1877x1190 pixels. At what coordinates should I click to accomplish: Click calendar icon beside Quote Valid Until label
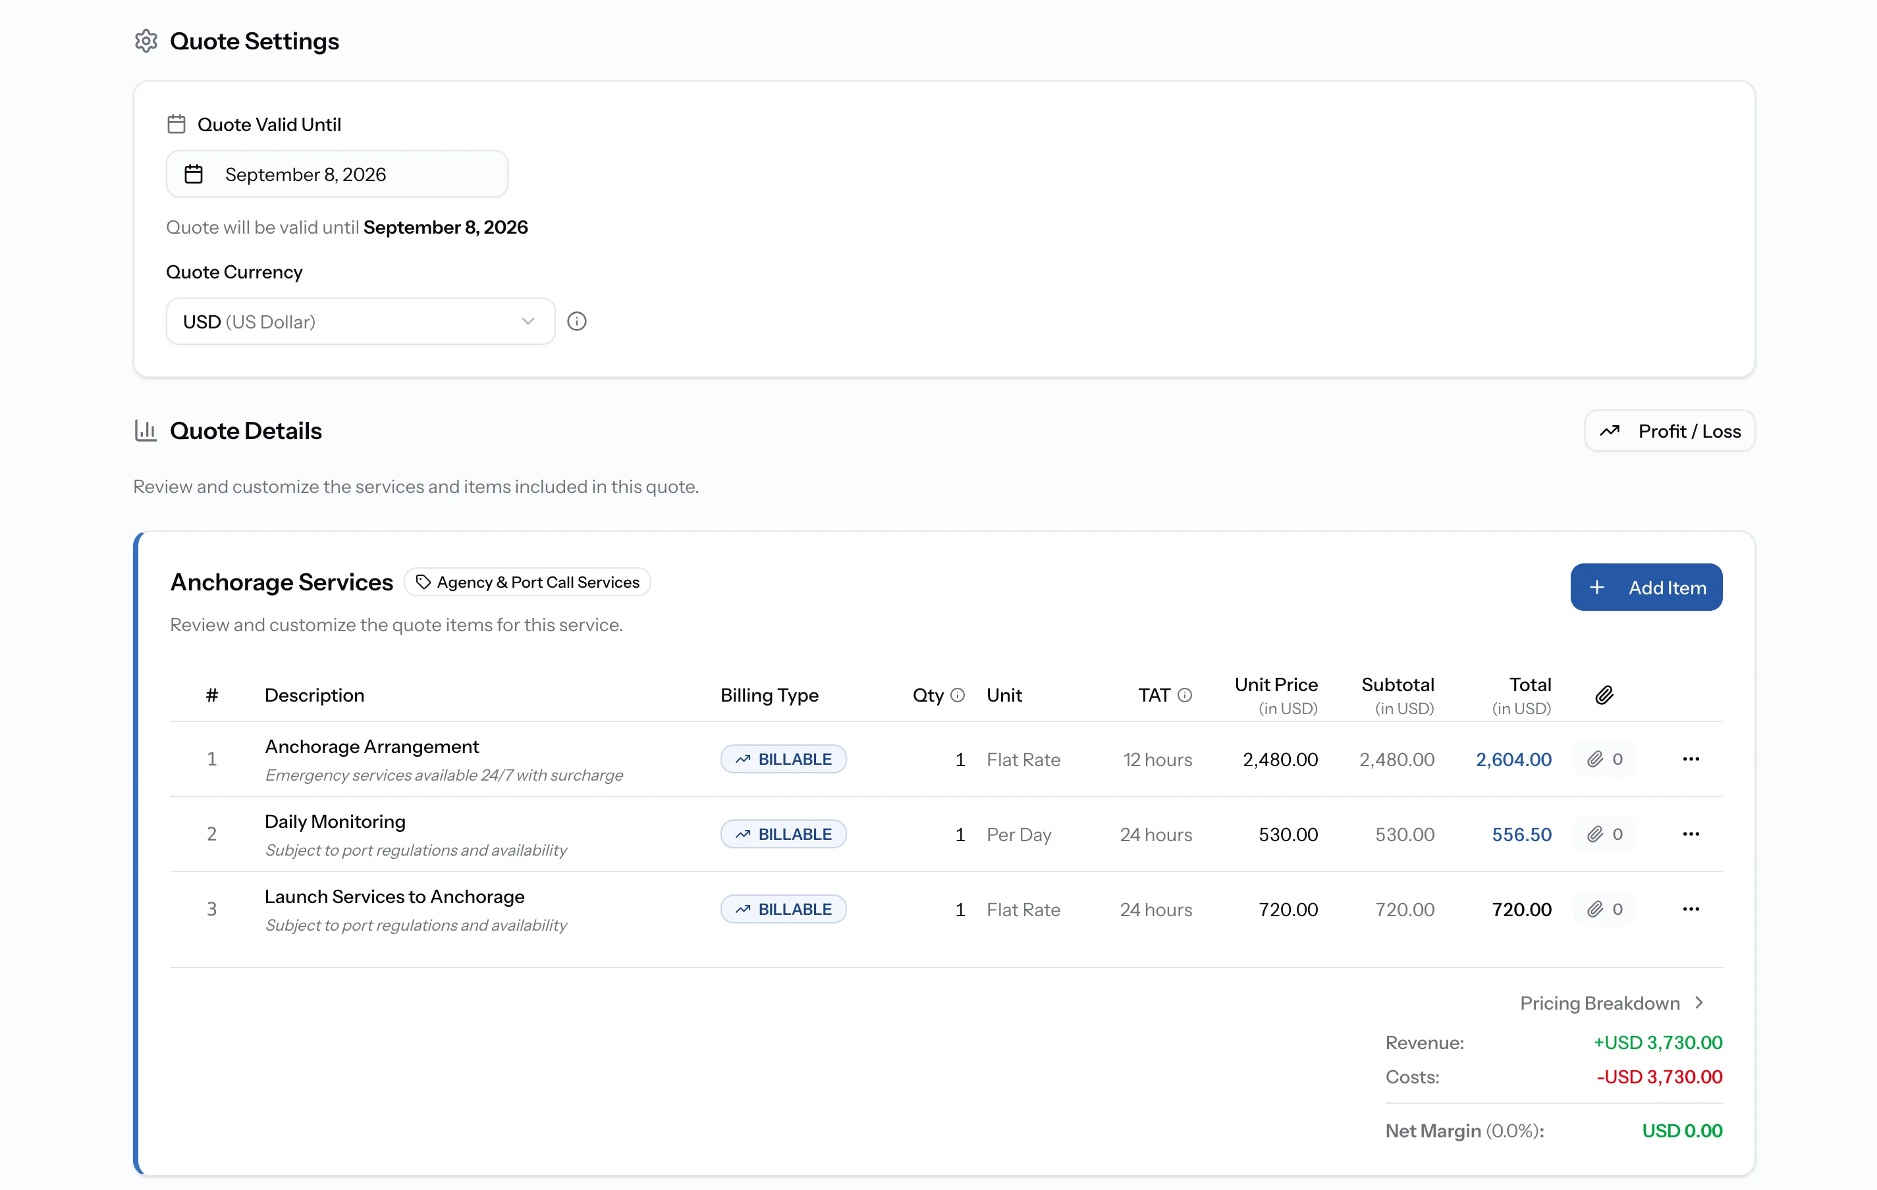pos(177,124)
